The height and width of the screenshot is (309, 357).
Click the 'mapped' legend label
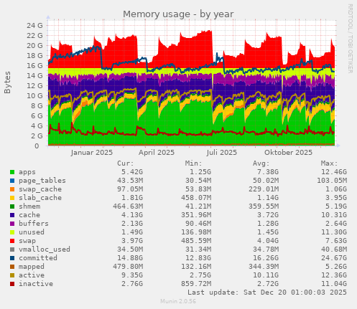(x=32, y=267)
